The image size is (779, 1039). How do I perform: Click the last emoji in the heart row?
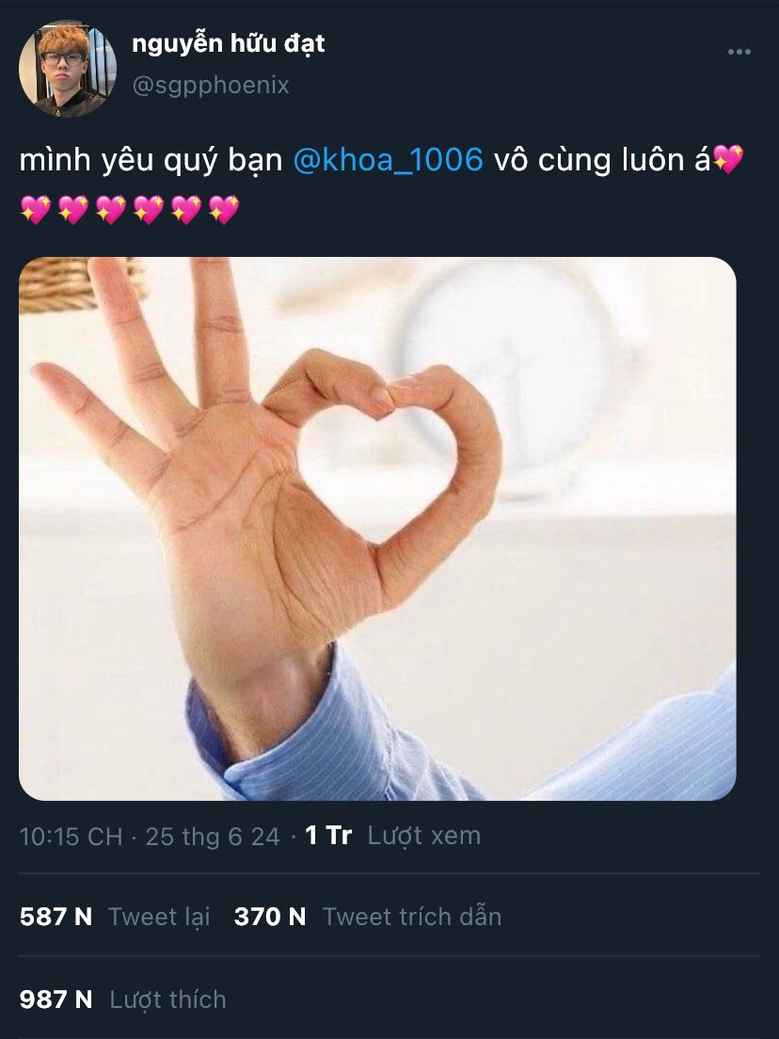click(224, 210)
